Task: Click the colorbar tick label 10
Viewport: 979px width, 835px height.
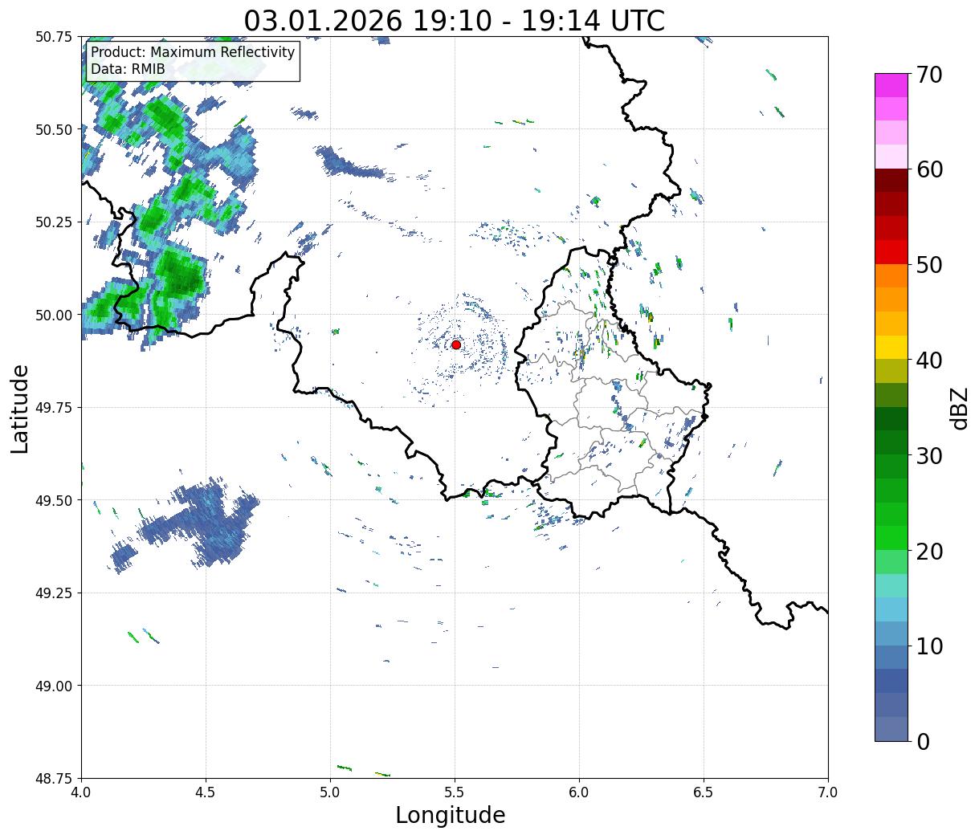Action: coord(929,646)
